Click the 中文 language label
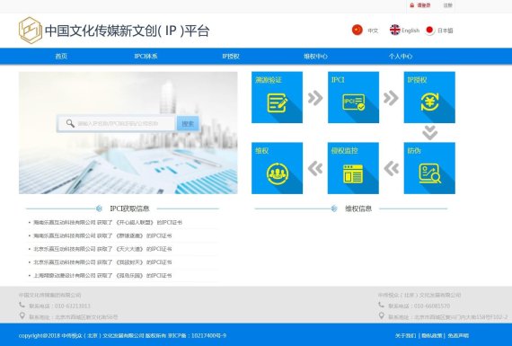Screen dimensions: 512x346 pos(373,31)
